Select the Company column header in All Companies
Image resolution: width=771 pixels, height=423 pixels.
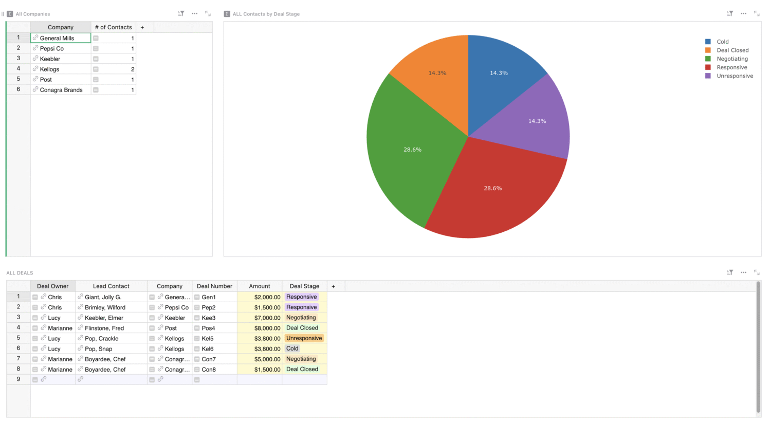(x=61, y=27)
